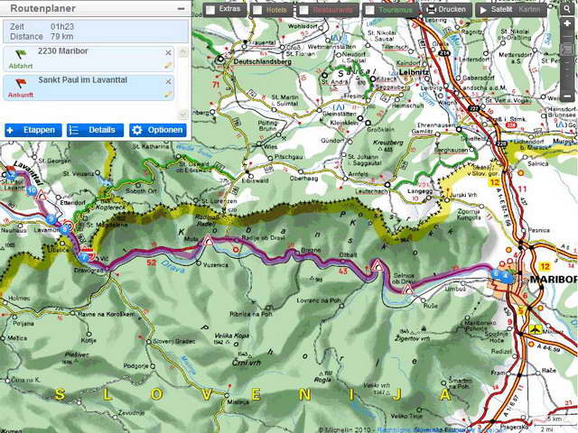Edit the Maribor departure with pencil icon
The image size is (578, 433).
168,66
